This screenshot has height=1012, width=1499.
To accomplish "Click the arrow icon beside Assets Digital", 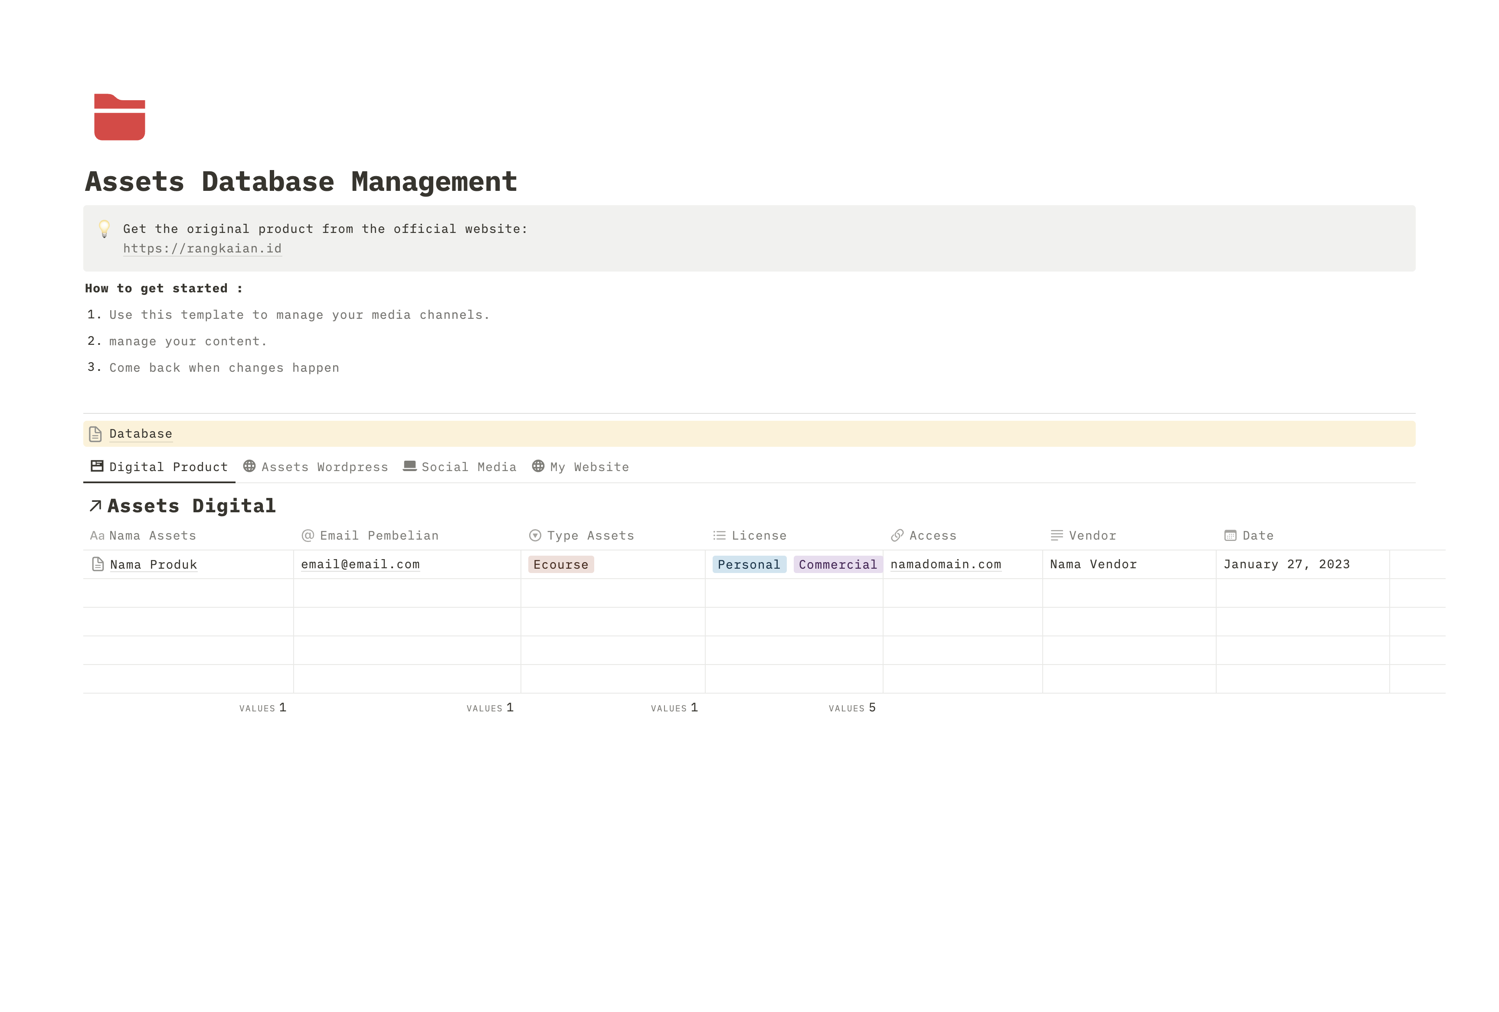I will tap(95, 506).
